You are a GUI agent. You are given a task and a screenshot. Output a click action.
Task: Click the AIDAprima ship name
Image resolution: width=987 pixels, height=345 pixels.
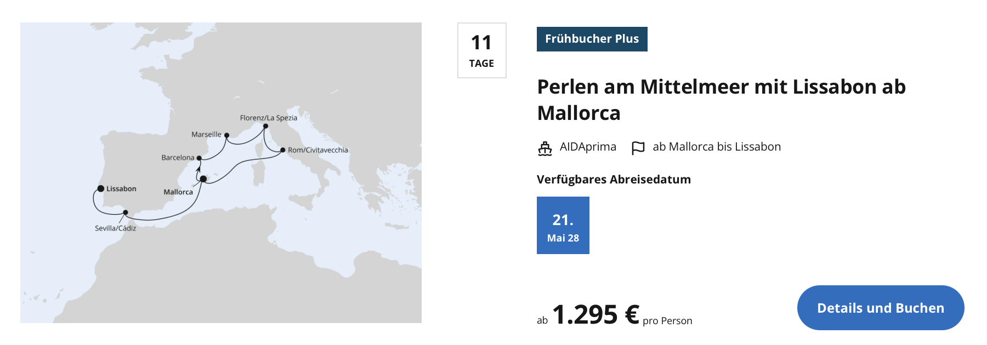(588, 147)
